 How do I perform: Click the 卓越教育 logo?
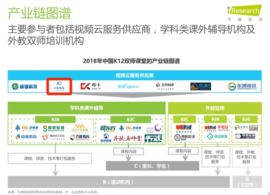click(x=26, y=137)
